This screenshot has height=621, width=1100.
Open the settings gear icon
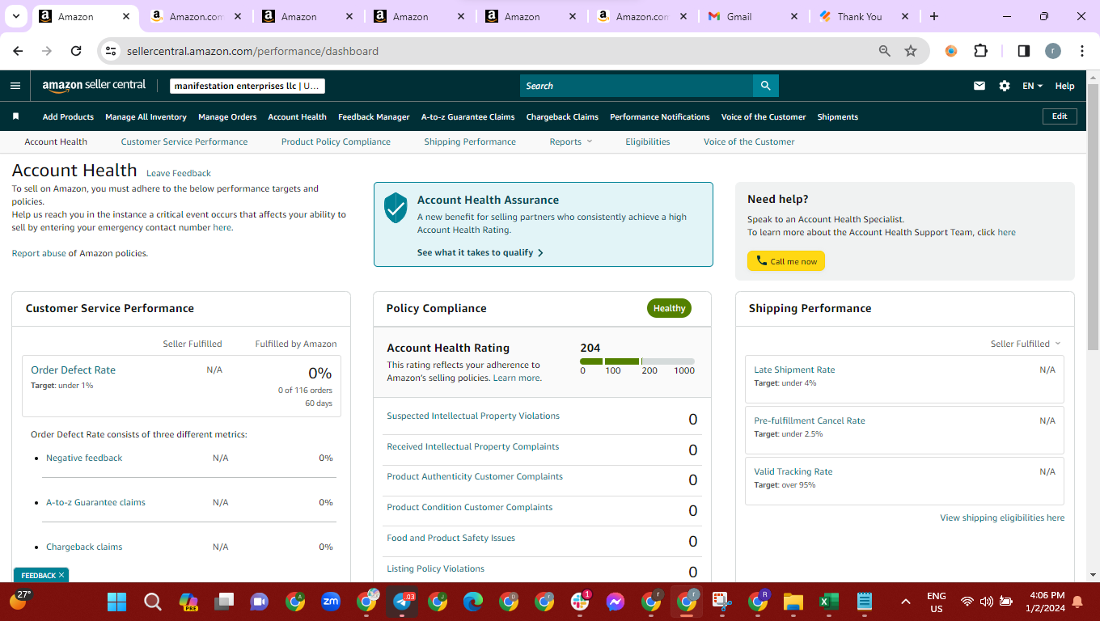[1005, 86]
